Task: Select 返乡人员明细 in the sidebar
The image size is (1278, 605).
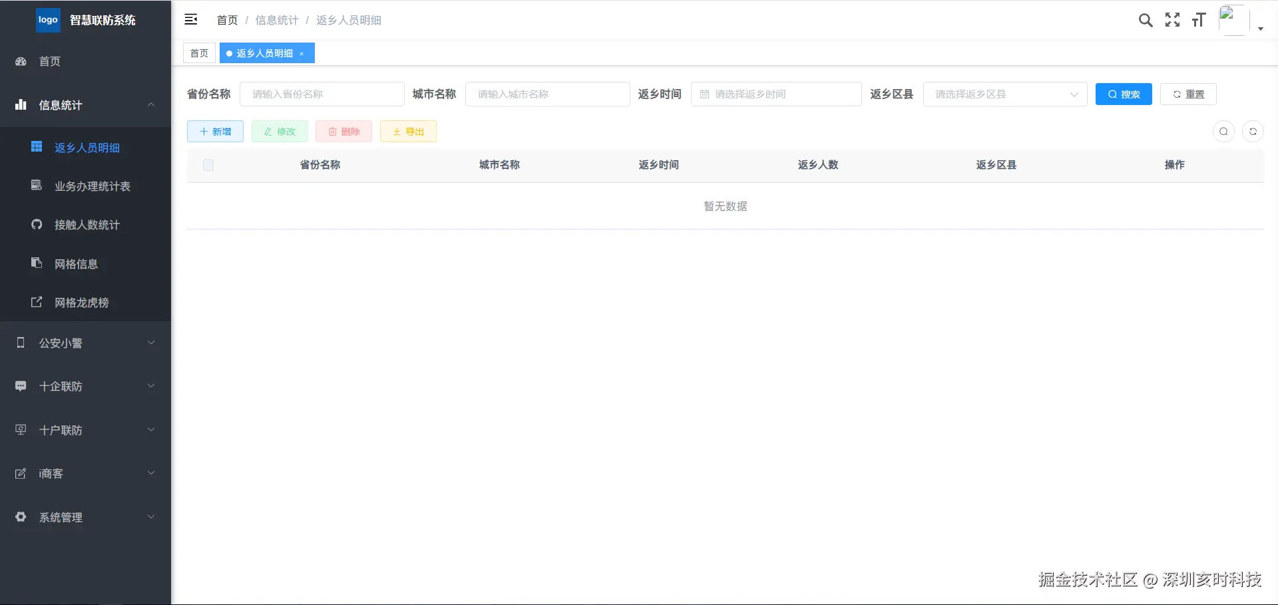Action: click(x=85, y=148)
